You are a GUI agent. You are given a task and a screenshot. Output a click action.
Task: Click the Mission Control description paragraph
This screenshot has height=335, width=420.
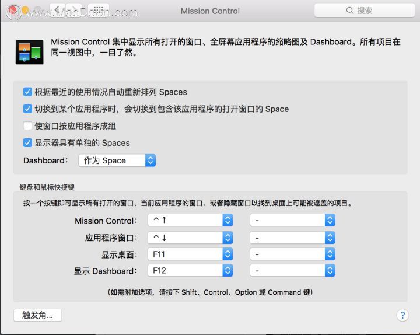226,47
